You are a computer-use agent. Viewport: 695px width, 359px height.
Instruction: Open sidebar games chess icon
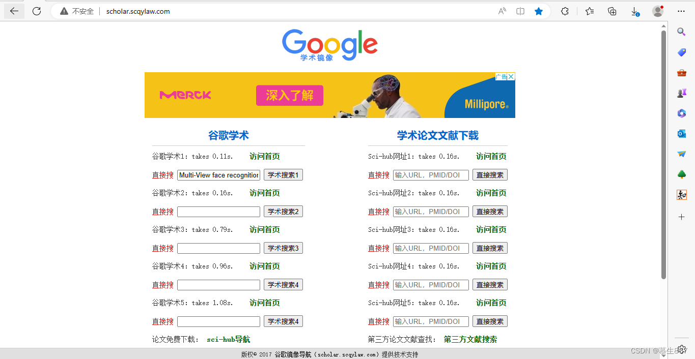tap(682, 93)
